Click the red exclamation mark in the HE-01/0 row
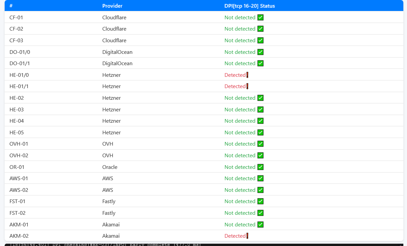The width and height of the screenshot is (407, 246). pos(247,75)
